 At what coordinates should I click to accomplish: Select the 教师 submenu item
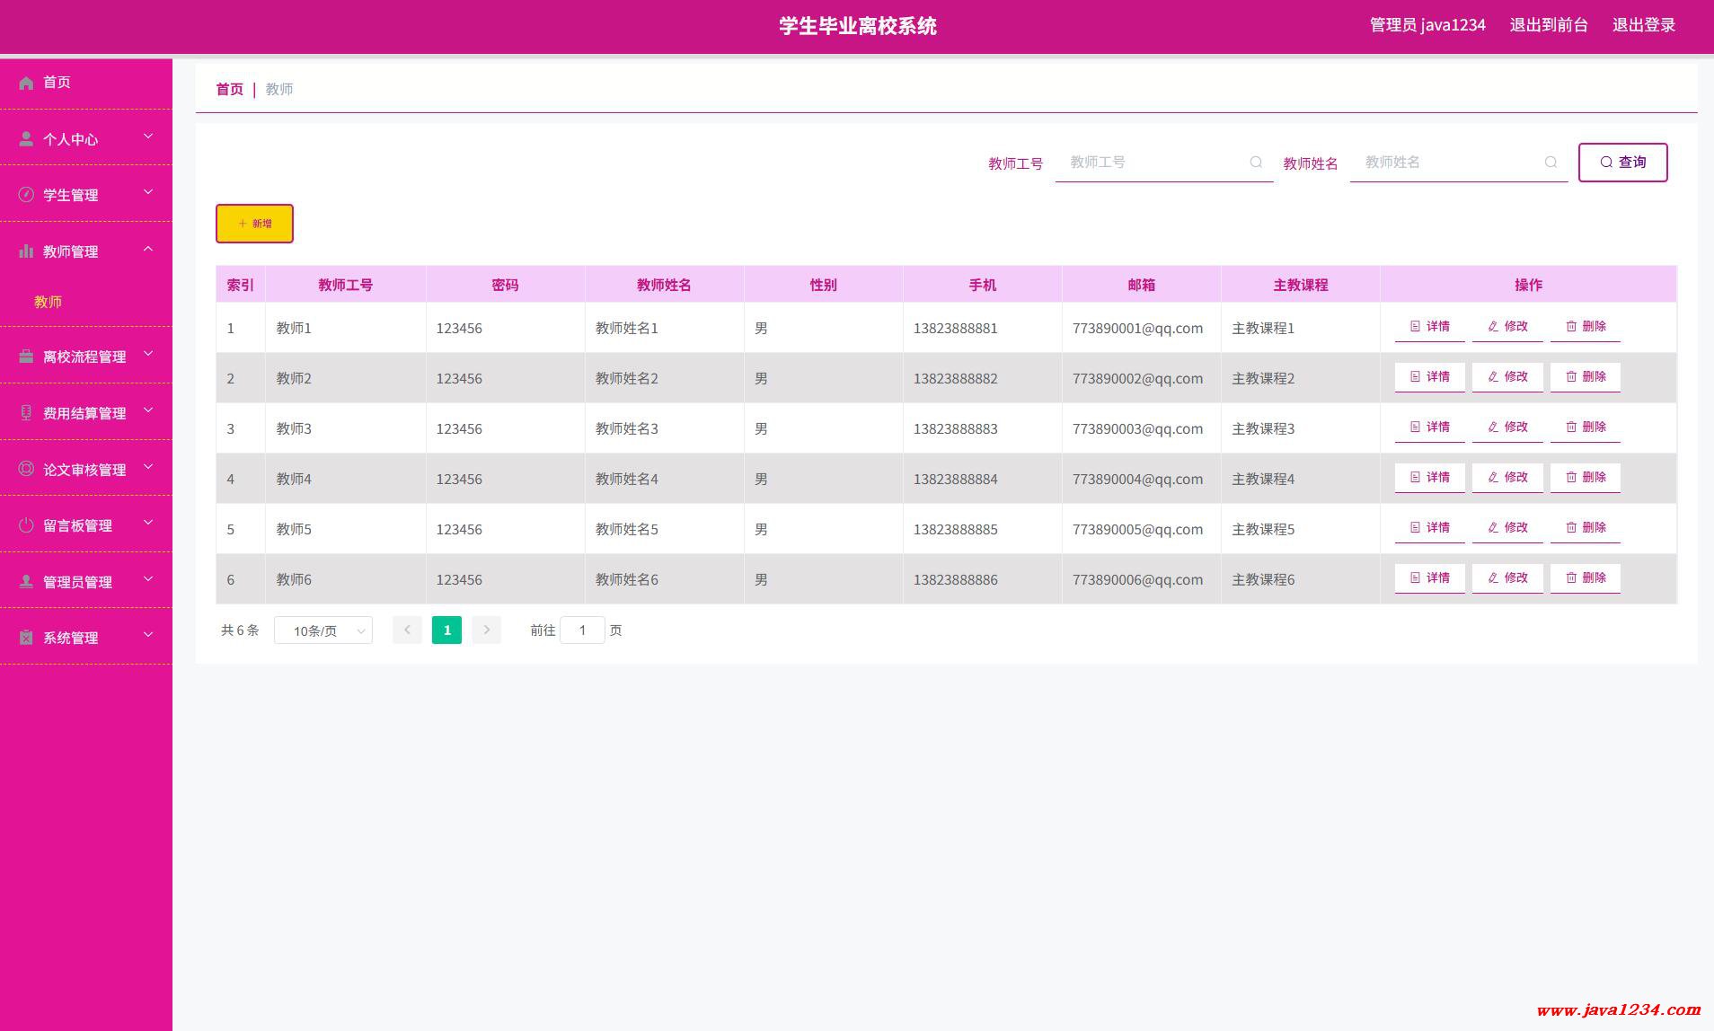pyautogui.click(x=49, y=302)
